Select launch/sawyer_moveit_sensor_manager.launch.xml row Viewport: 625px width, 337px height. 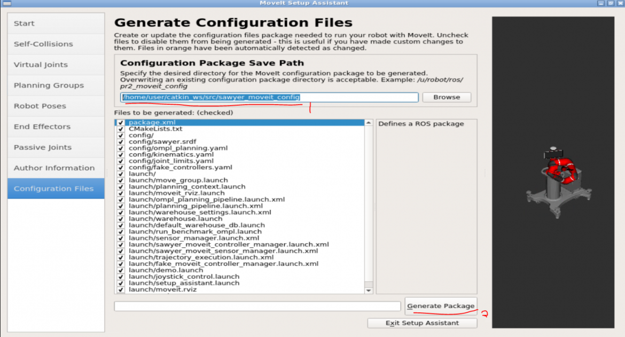239,251
